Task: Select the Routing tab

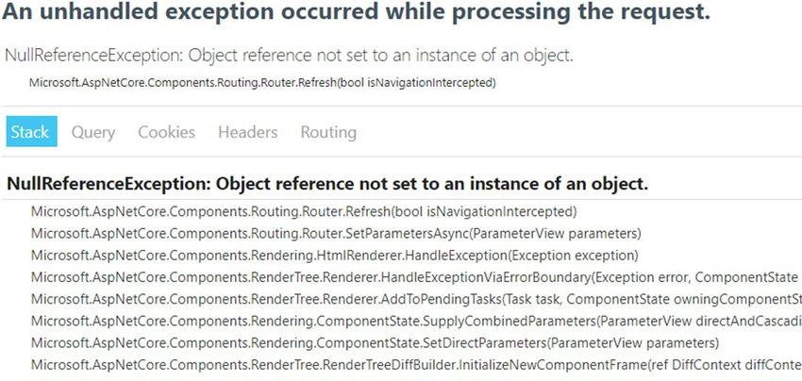Action: (328, 132)
